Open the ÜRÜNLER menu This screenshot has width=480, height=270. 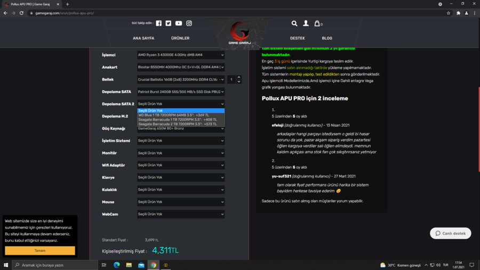coord(180,38)
